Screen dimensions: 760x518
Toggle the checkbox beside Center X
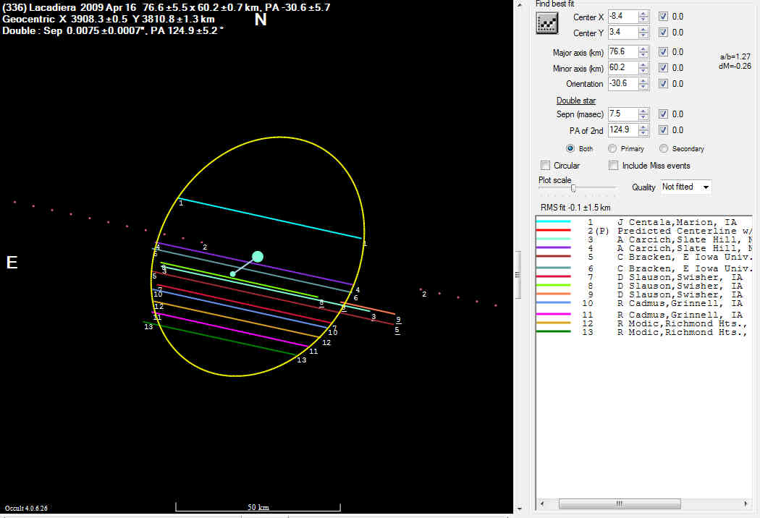click(x=663, y=17)
